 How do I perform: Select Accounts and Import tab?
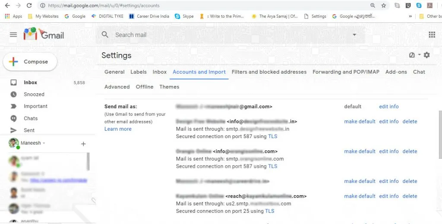[x=199, y=72]
